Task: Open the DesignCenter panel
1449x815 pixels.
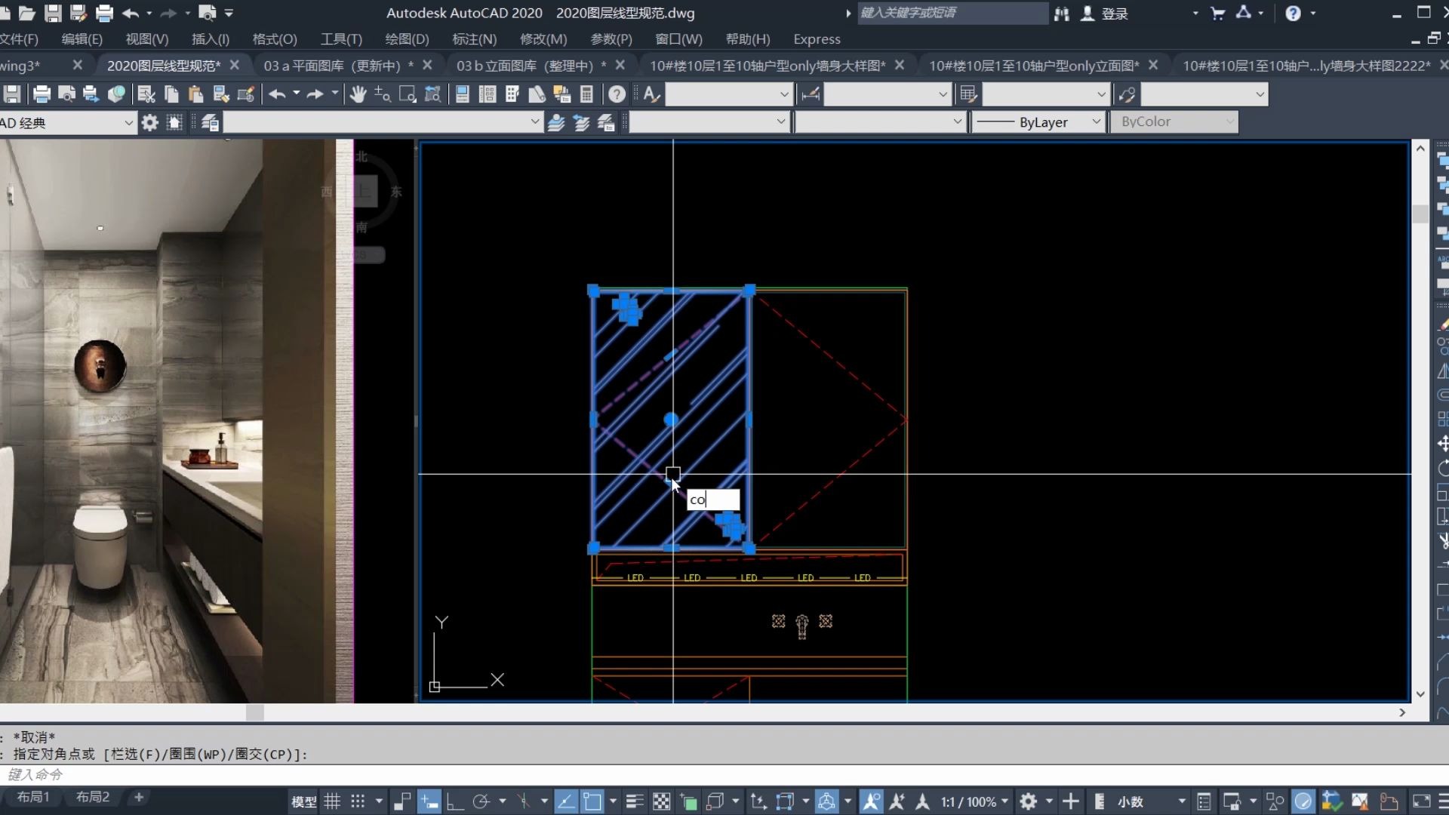Action: 487,94
